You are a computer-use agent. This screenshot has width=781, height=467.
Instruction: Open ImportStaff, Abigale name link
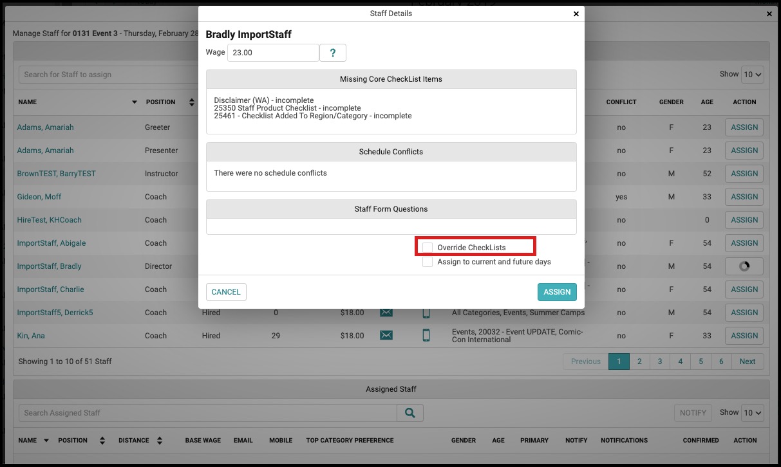point(51,243)
